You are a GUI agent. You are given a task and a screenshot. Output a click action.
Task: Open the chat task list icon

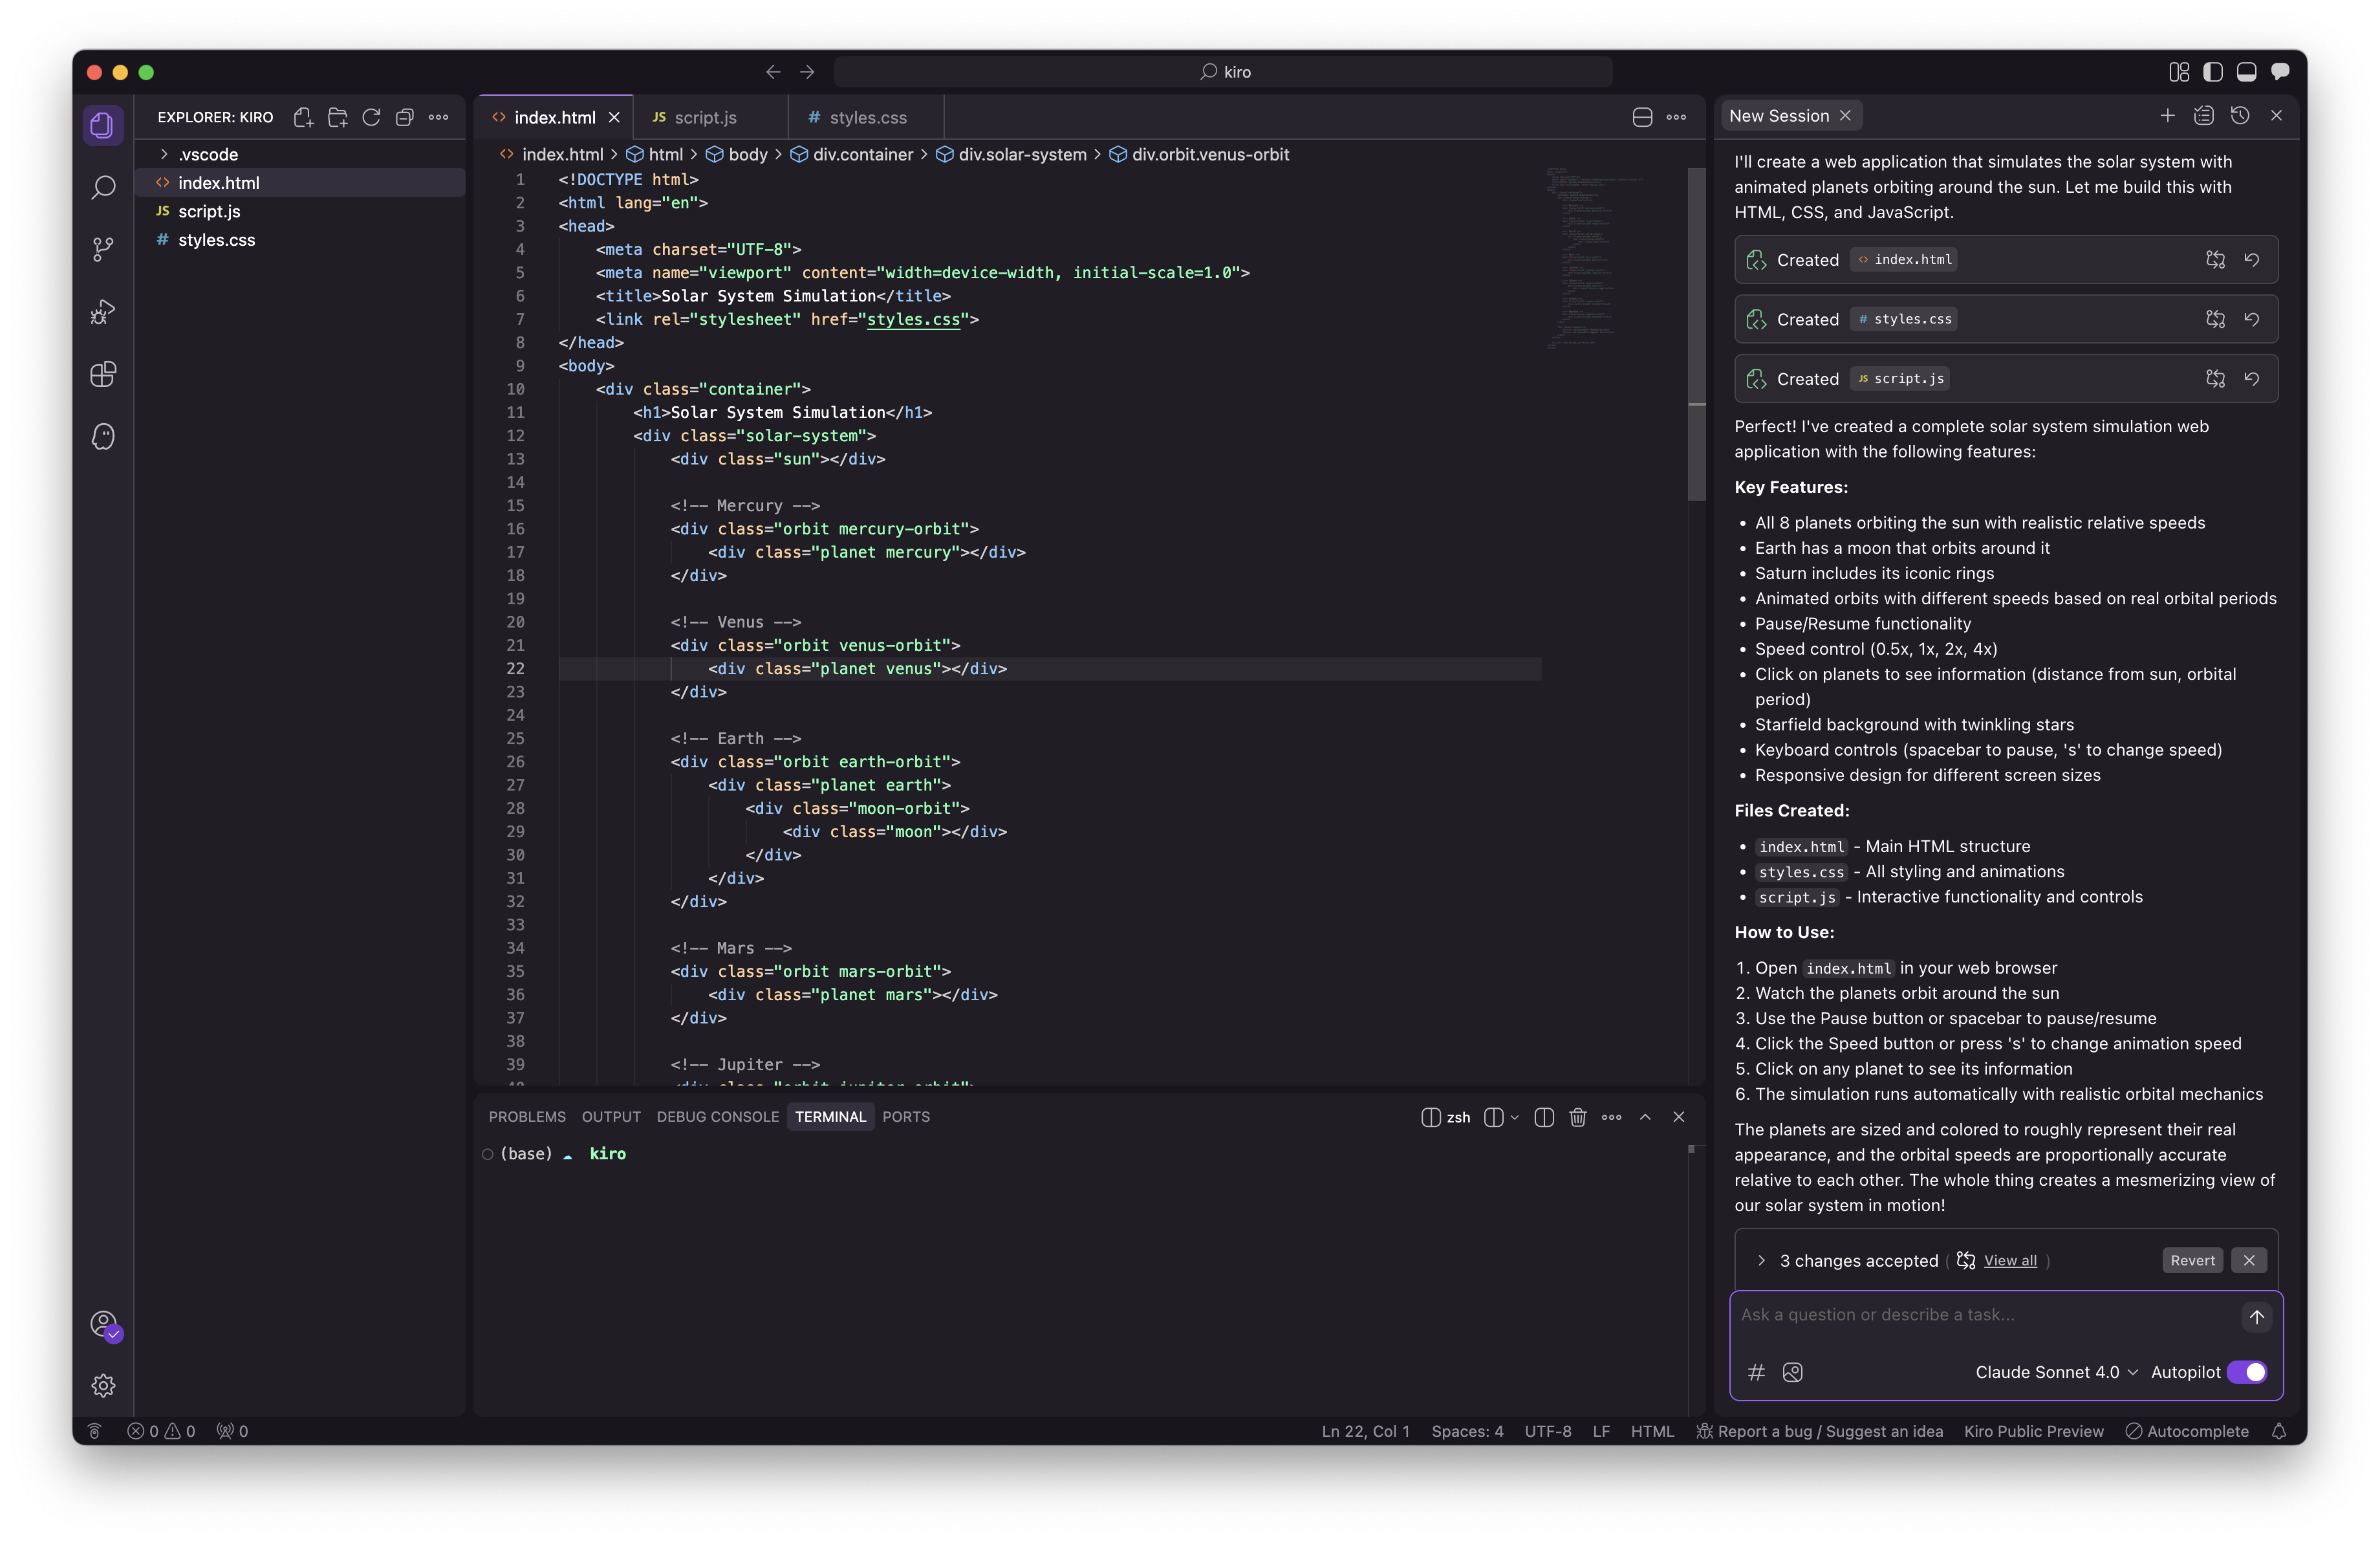point(2203,116)
